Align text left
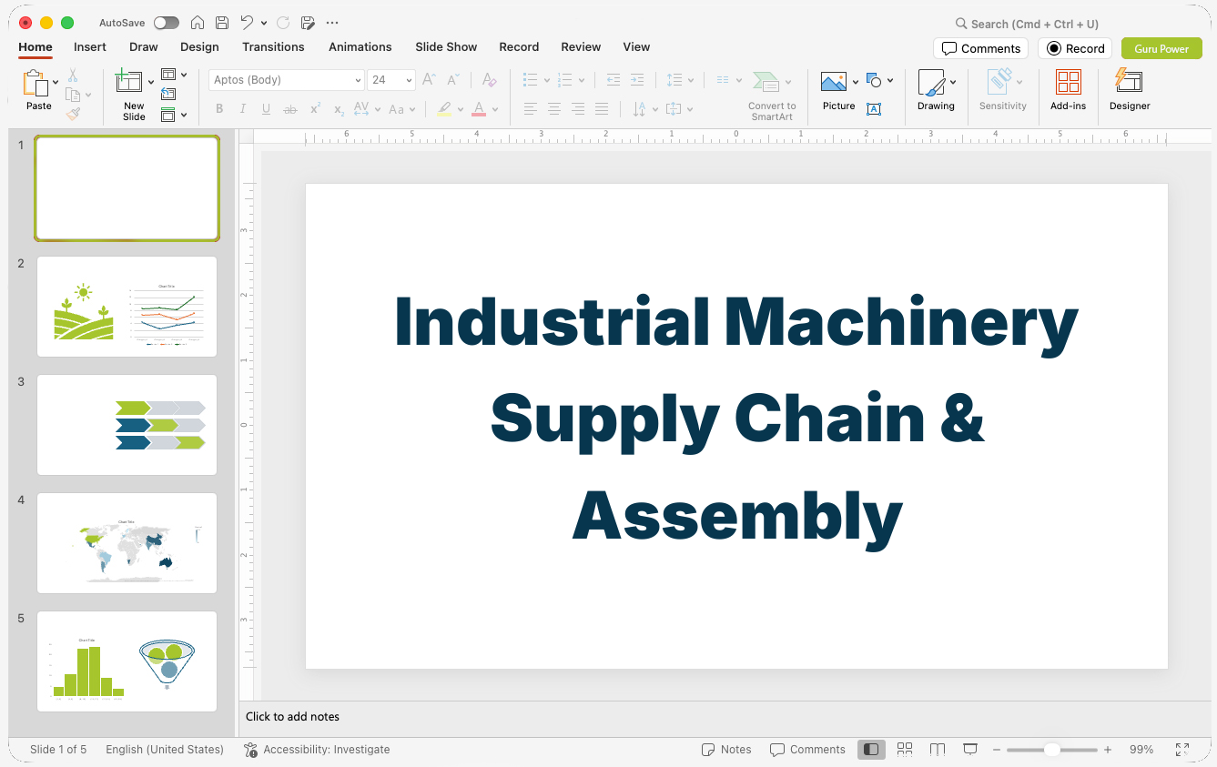 [x=530, y=109]
